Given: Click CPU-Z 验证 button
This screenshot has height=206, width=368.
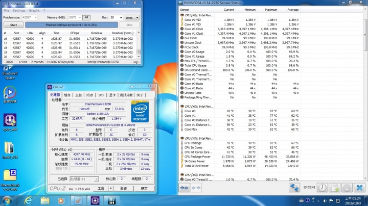Looking at the screenshot, I should tap(124, 189).
